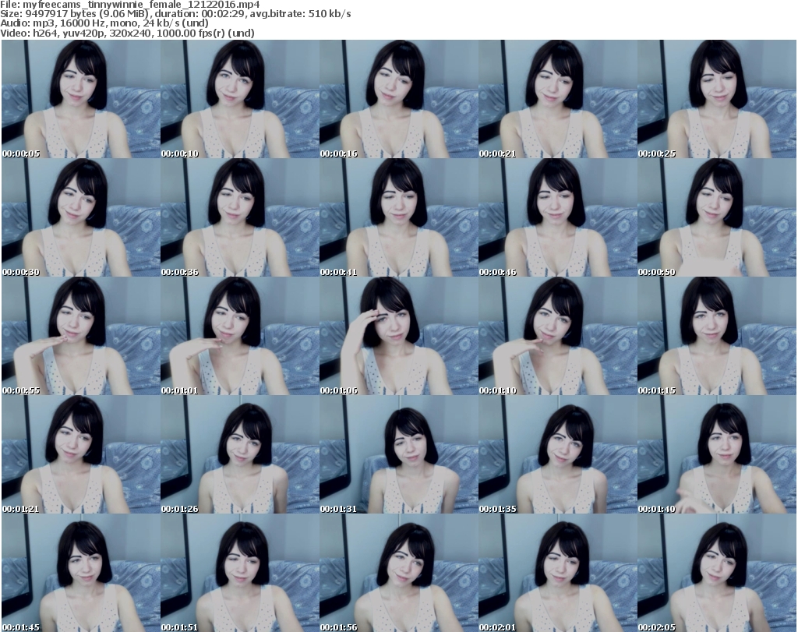Screen dimensions: 798x632
Task: Select the frame stamped 00:01:01
Action: coord(240,336)
